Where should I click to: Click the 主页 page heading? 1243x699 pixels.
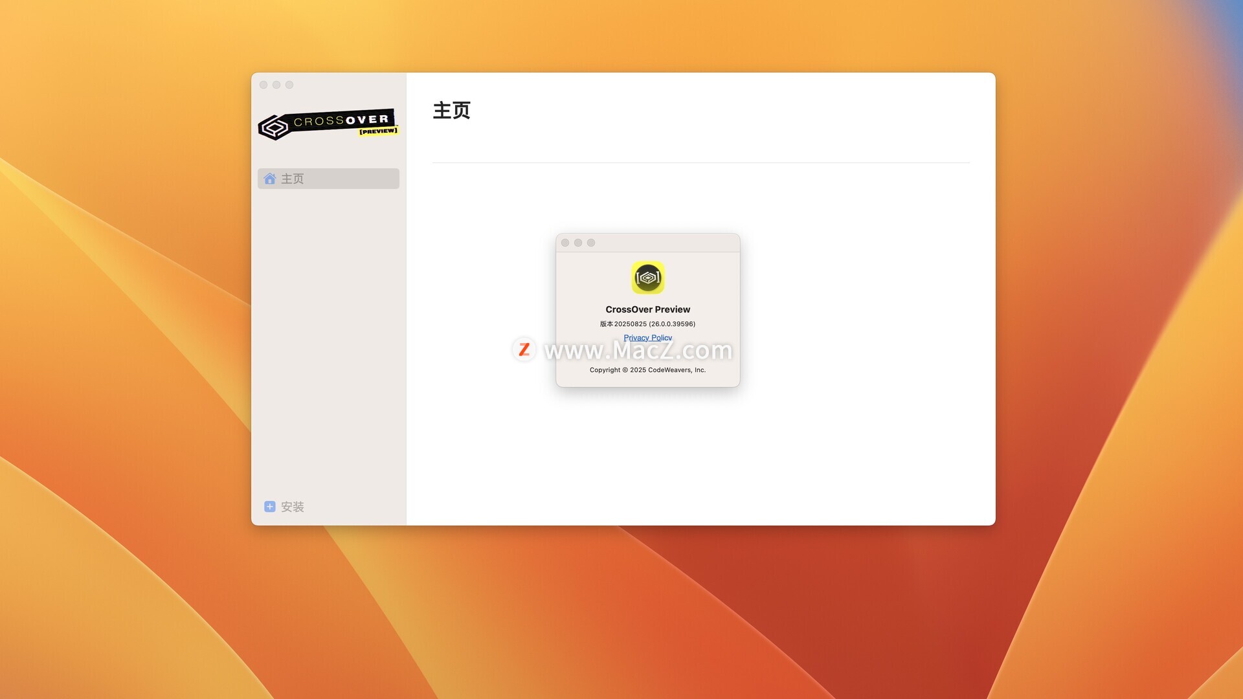coord(452,111)
